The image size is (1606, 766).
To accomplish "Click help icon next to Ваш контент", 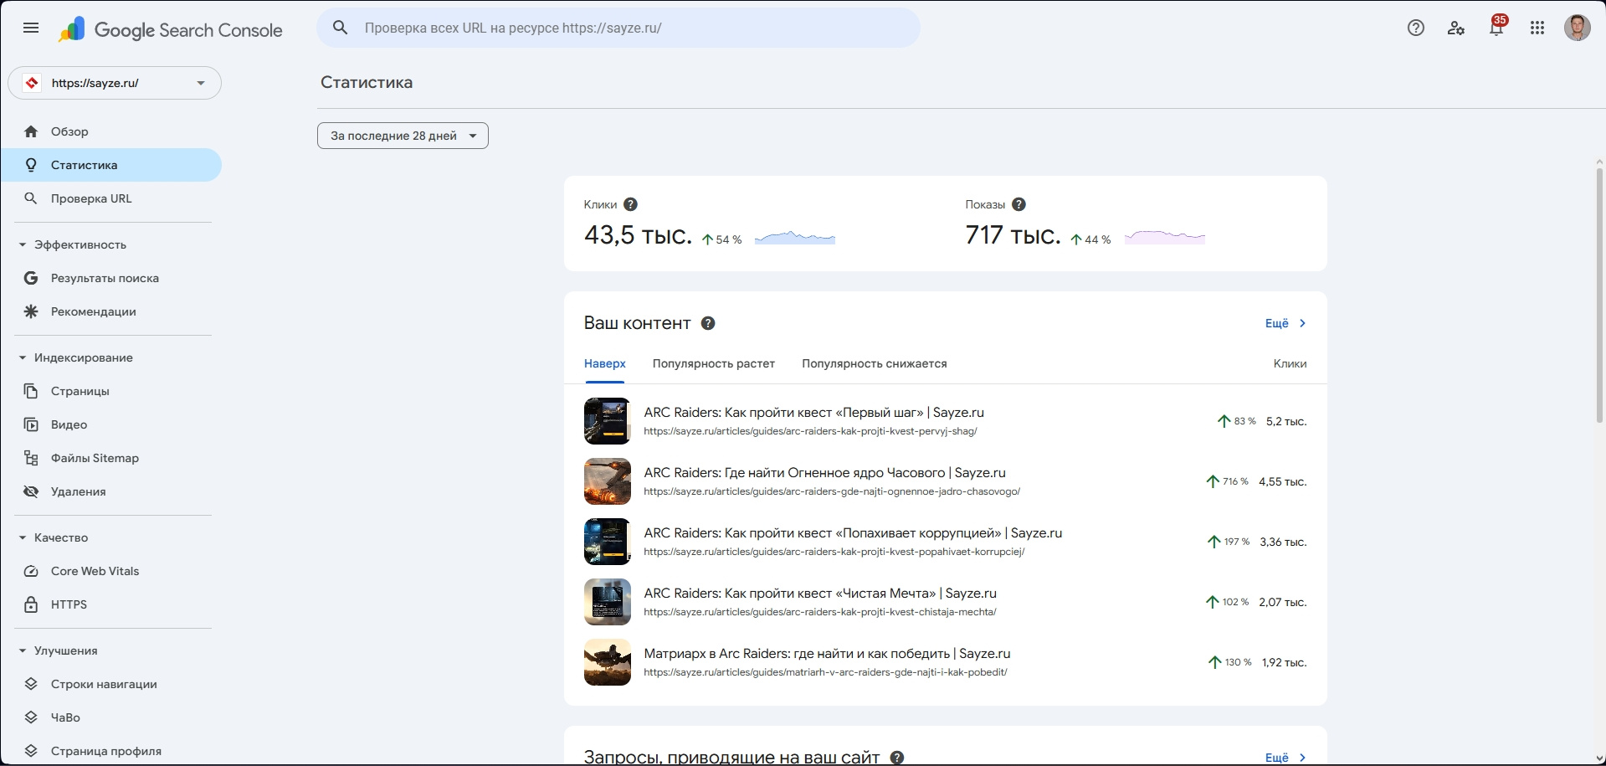I will pos(708,323).
